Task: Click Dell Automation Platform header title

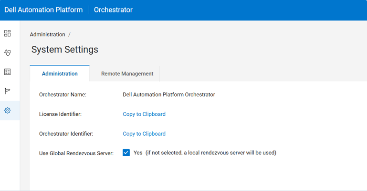Action: [43, 10]
